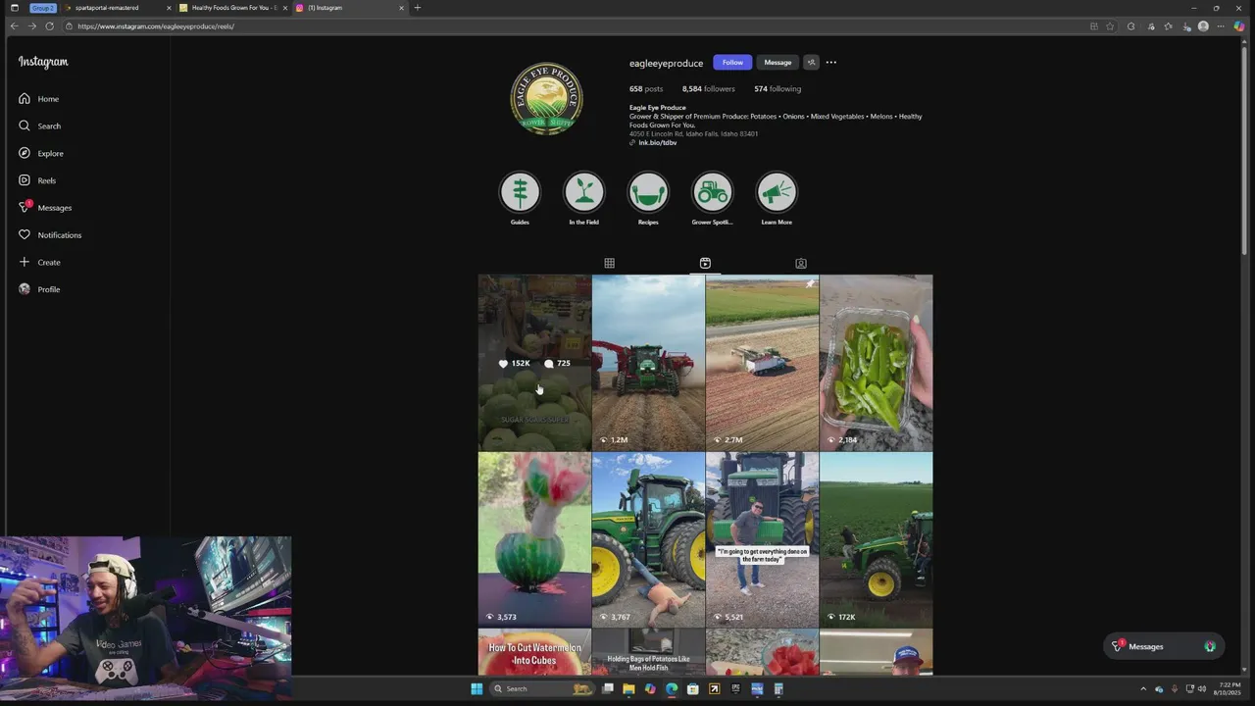Open browser settings and more menu
The height and width of the screenshot is (706, 1255).
click(1221, 26)
